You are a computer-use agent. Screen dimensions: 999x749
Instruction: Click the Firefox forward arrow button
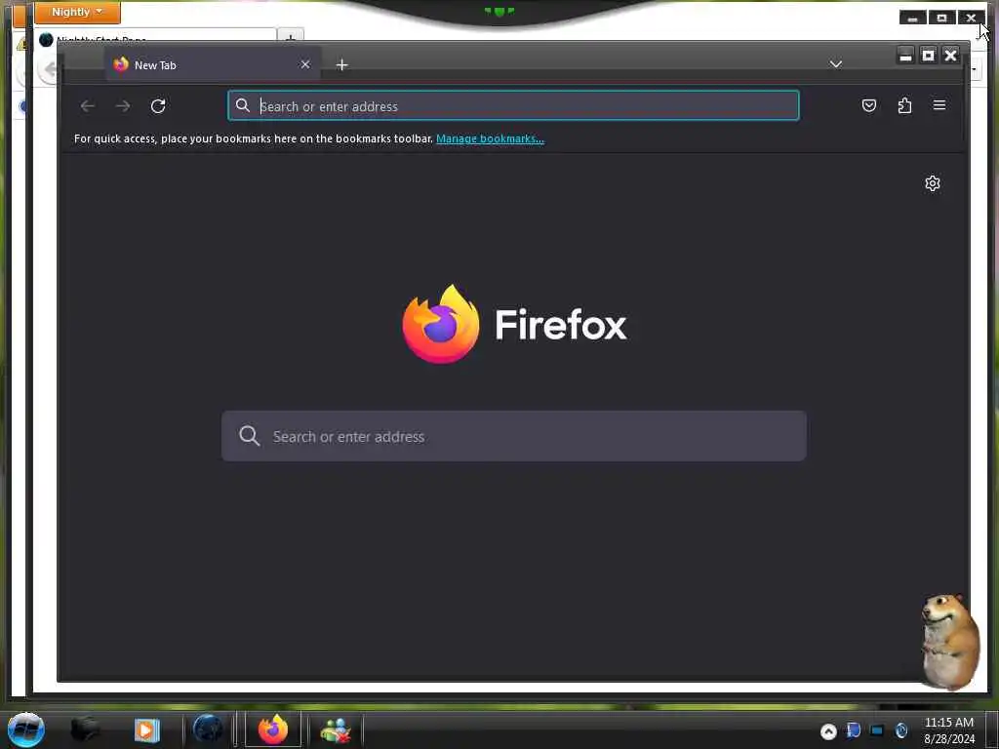(x=123, y=105)
